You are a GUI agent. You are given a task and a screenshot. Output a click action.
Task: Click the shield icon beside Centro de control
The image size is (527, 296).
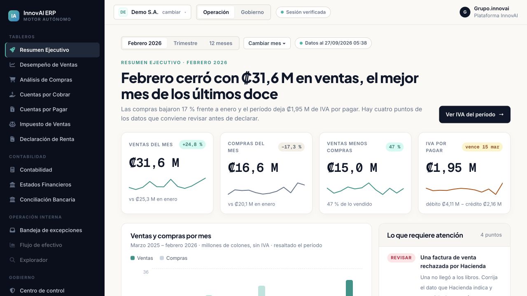coord(13,291)
